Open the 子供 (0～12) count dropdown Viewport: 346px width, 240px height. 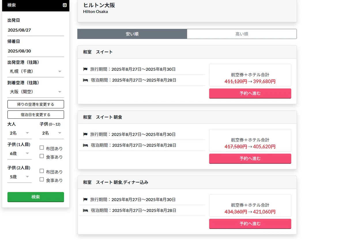point(52,133)
